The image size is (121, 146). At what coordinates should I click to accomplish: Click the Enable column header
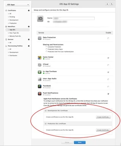pyautogui.click(x=108, y=33)
